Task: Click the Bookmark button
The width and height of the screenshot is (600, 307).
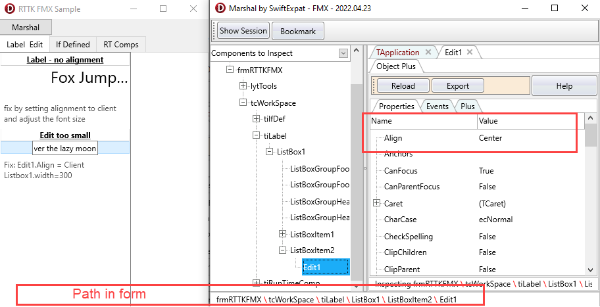Action: [298, 32]
